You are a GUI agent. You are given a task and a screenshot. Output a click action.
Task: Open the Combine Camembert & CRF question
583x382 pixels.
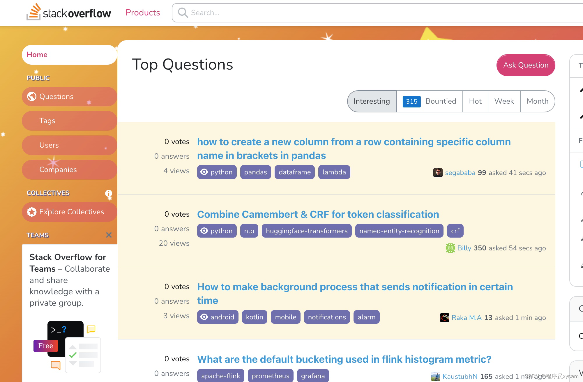318,214
